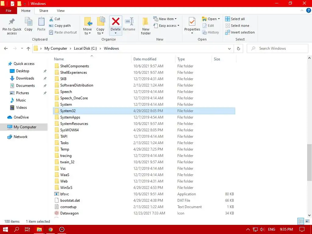
Task: Open Chrome from taskbar
Action: 51,229
